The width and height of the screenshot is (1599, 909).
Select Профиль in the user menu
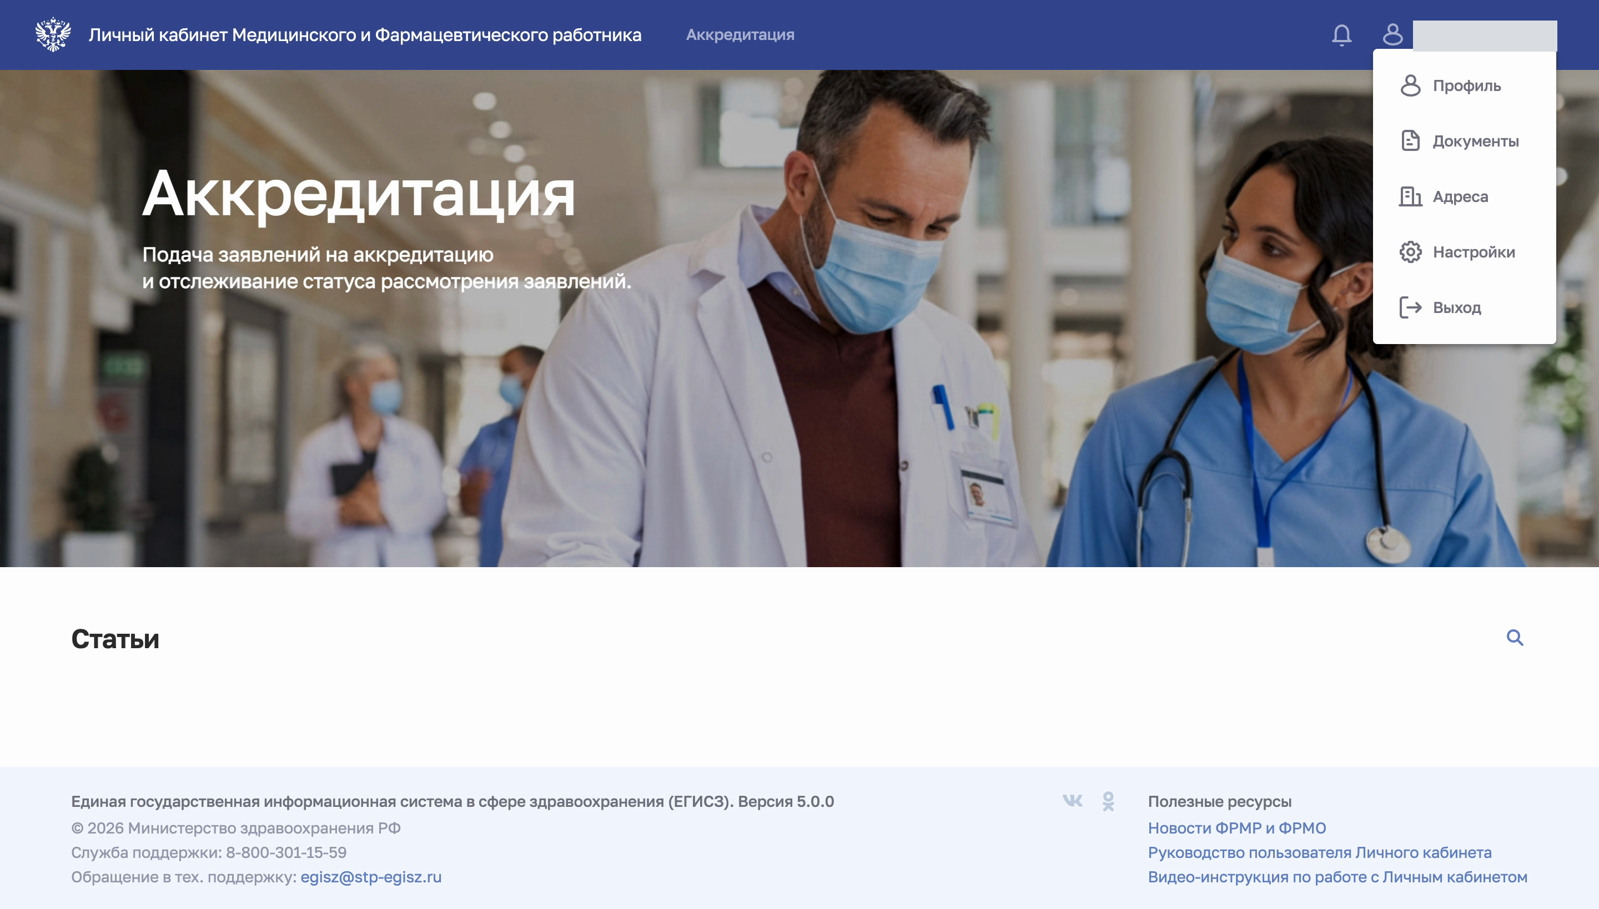[x=1464, y=85]
